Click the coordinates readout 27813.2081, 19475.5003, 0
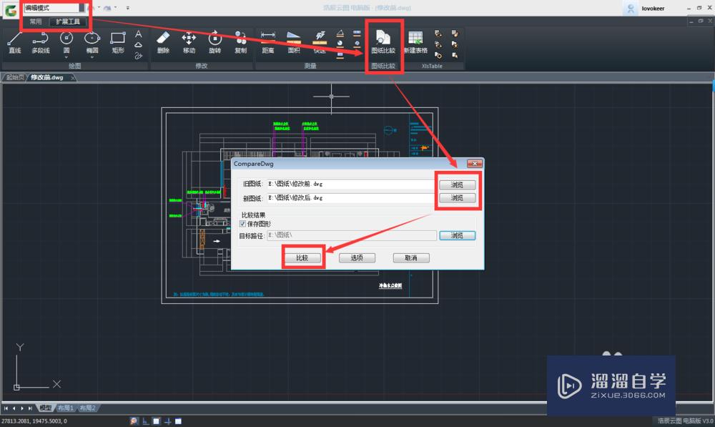This screenshot has width=715, height=427. [34, 421]
